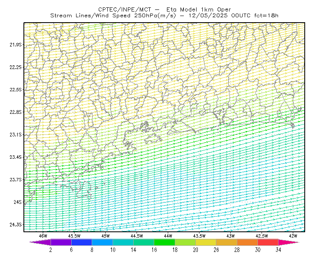
Task: Click the 46W longitude axis label
Action: (x=43, y=236)
